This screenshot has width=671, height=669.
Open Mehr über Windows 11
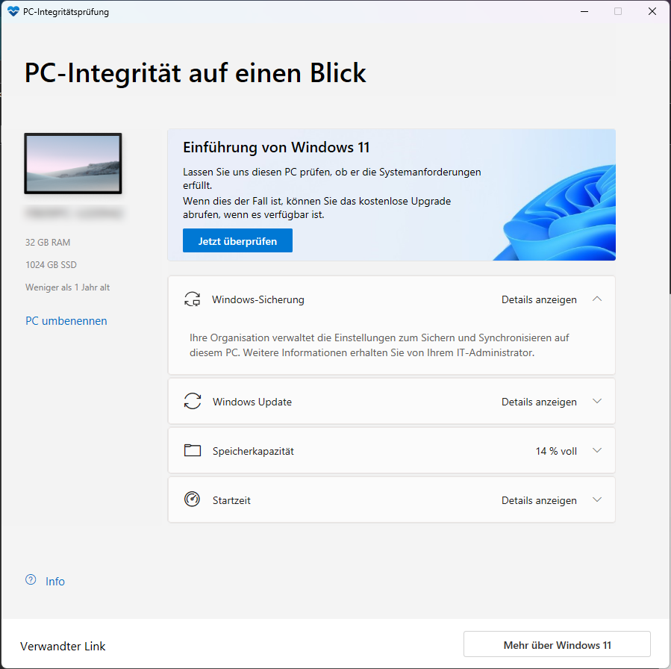point(557,644)
